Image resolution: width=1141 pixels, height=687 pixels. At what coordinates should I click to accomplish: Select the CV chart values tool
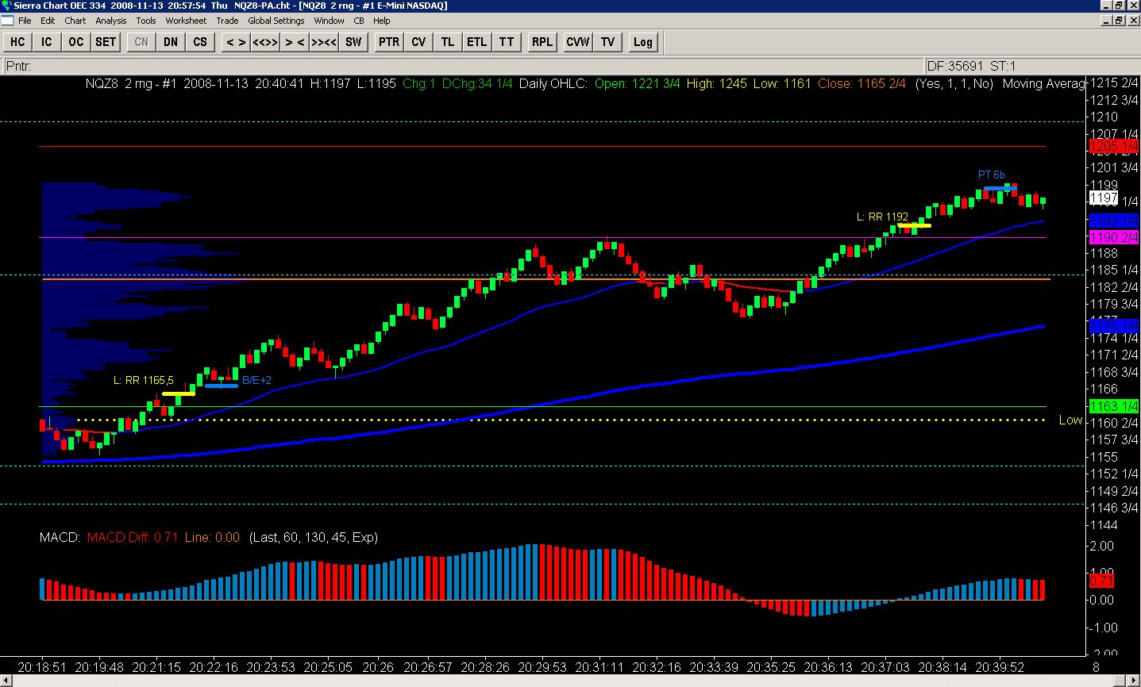418,42
